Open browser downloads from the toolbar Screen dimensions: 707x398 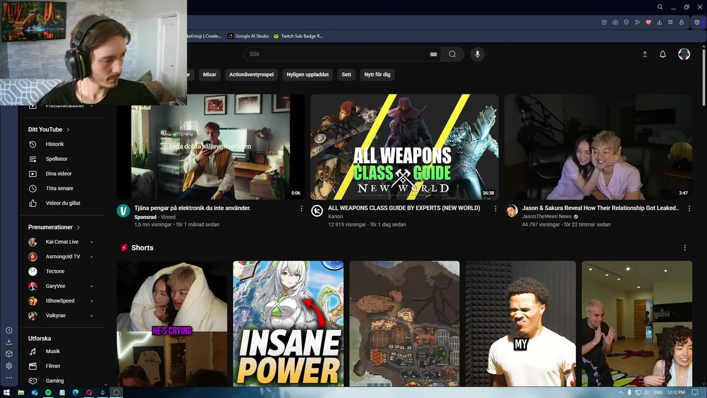point(659,22)
